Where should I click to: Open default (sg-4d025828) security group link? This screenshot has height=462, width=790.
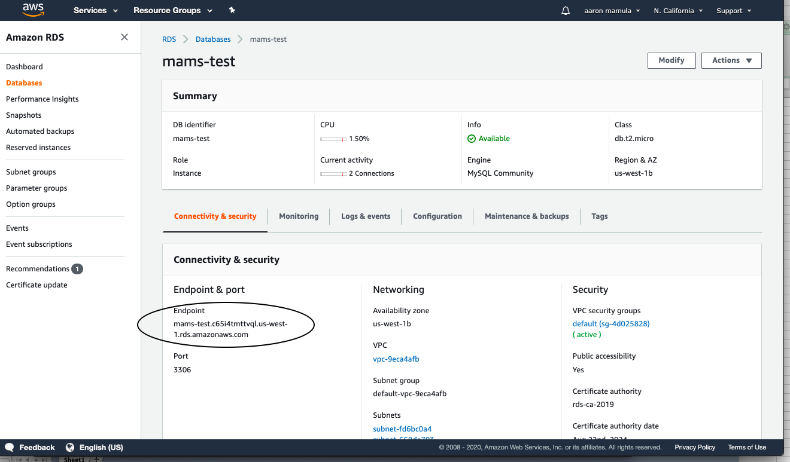click(611, 324)
